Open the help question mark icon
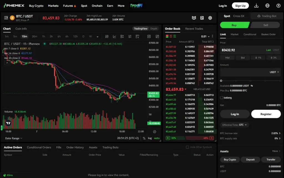This screenshot has width=284, height=178. click(x=278, y=6)
